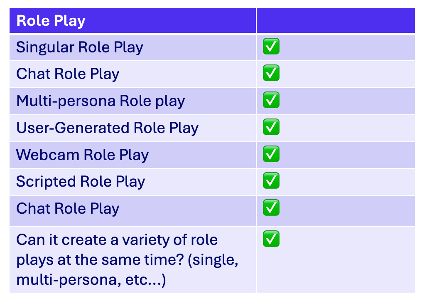Toggle the Scripted Role Play checkmark
The image size is (422, 301).
271,181
